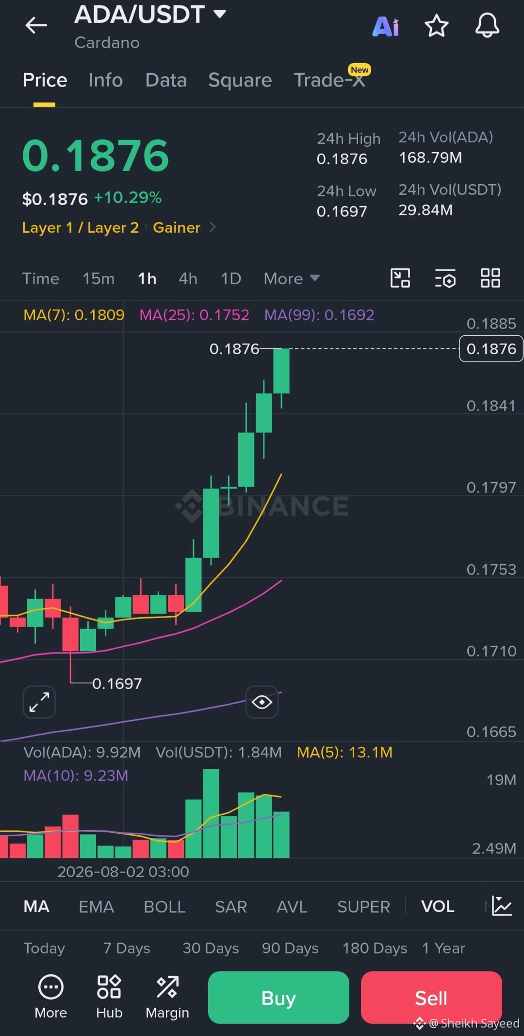The height and width of the screenshot is (1036, 524).
Task: Select the 1D interval
Action: click(231, 278)
